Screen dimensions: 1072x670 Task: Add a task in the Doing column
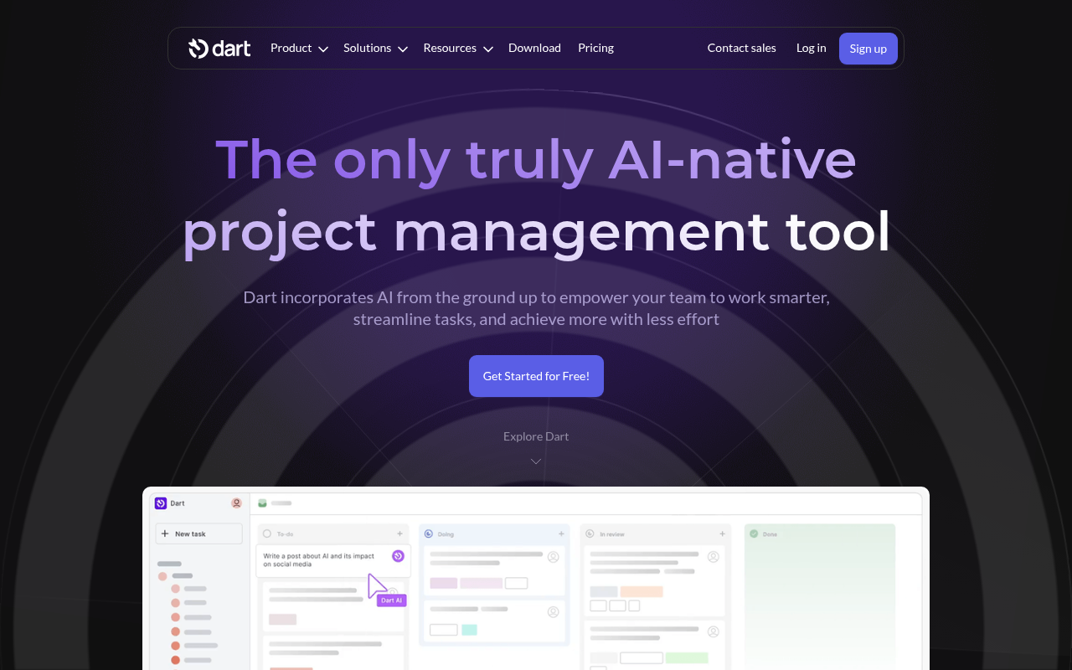tap(561, 533)
